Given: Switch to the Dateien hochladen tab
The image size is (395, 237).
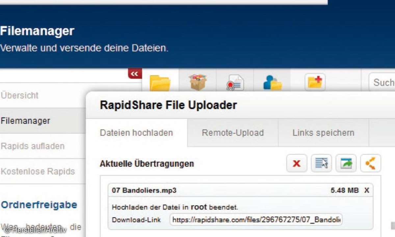Looking at the screenshot, I should click(x=136, y=133).
